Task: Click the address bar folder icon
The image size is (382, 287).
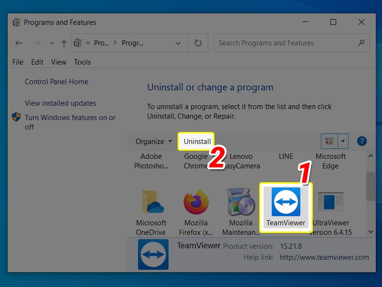Action: coord(78,43)
